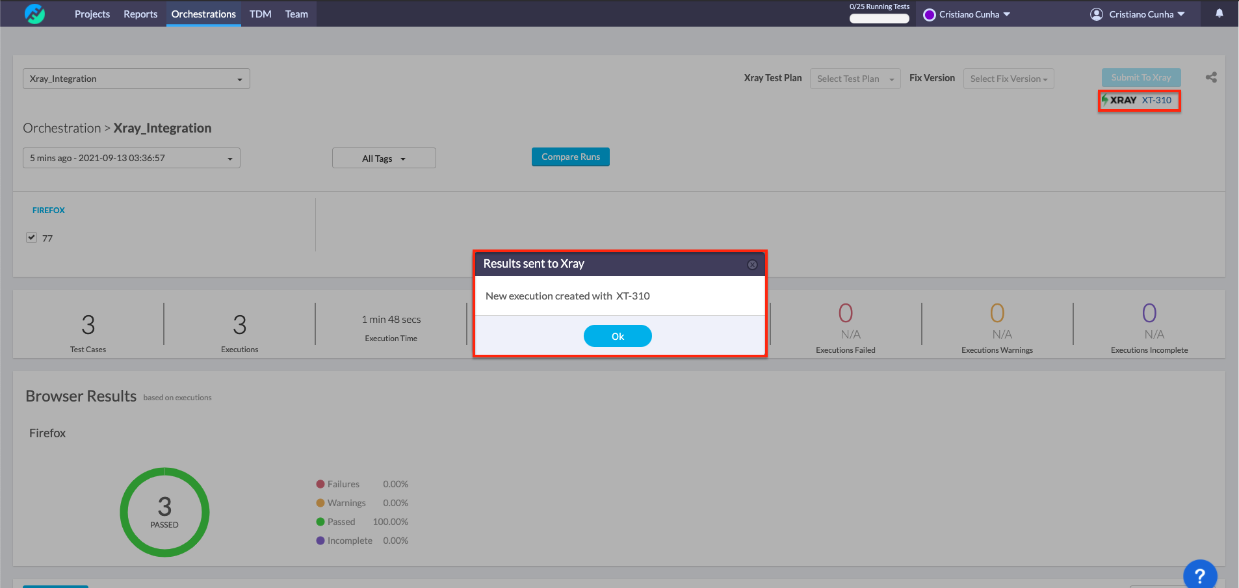Image resolution: width=1239 pixels, height=588 pixels.
Task: Open the Select Test Plan dropdown
Action: point(855,79)
